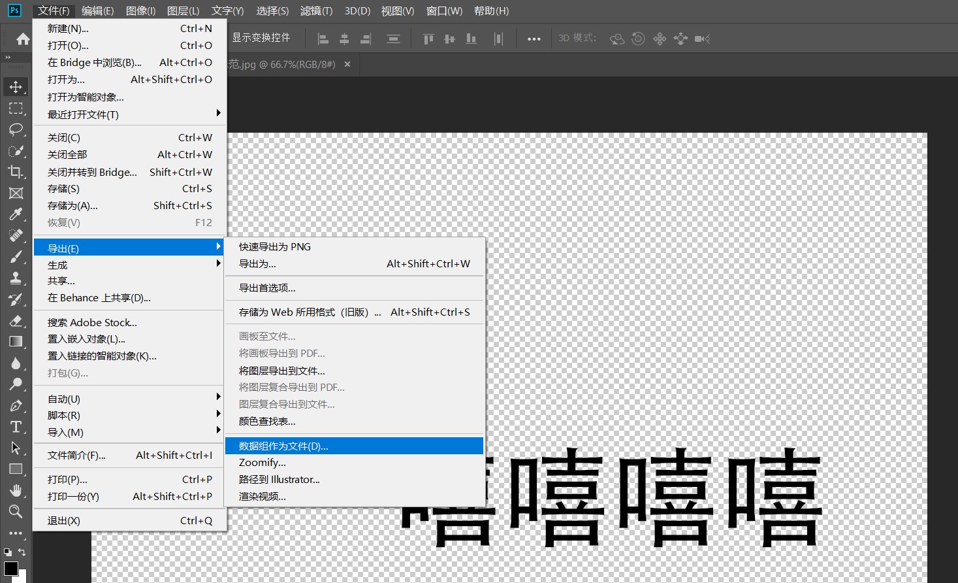958x583 pixels.
Task: Reset default foreground and background colors
Action: point(7,552)
